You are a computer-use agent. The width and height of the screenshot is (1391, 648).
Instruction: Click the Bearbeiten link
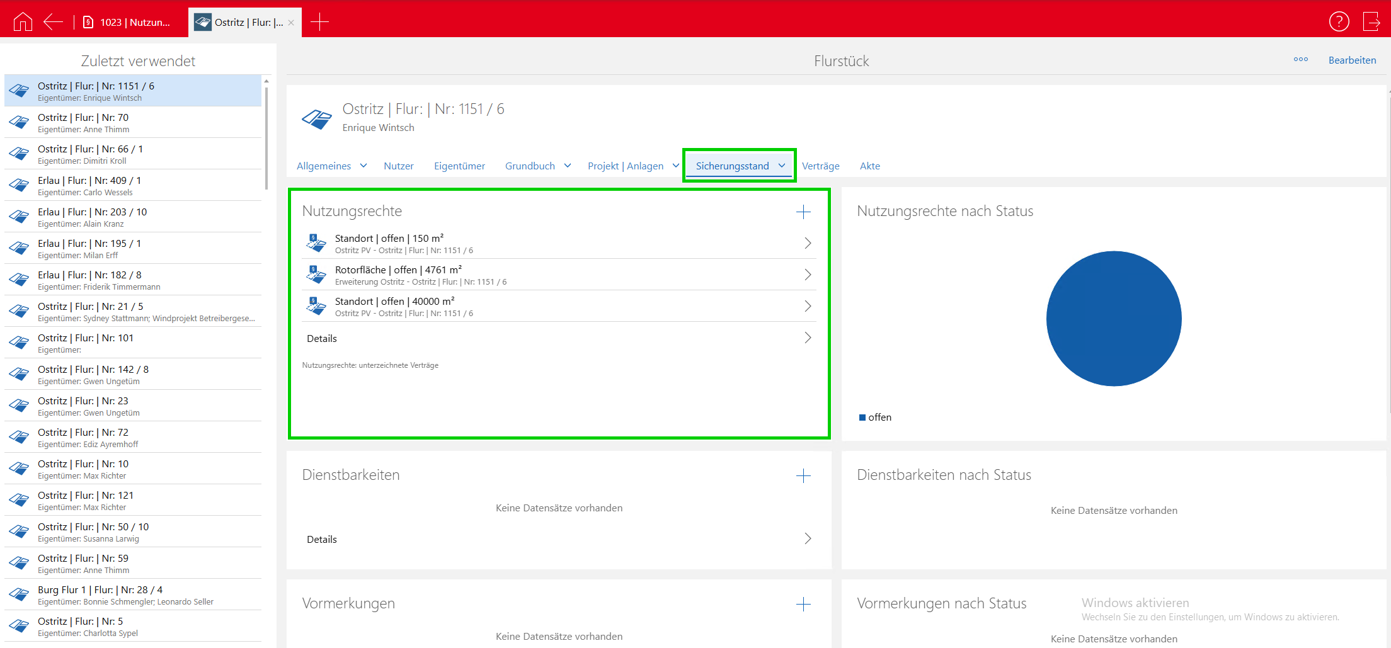1352,60
